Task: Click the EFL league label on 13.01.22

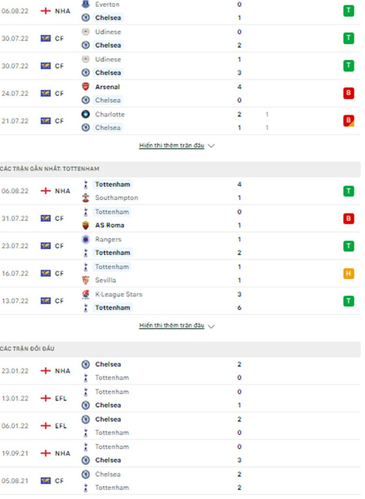Action: (x=61, y=399)
